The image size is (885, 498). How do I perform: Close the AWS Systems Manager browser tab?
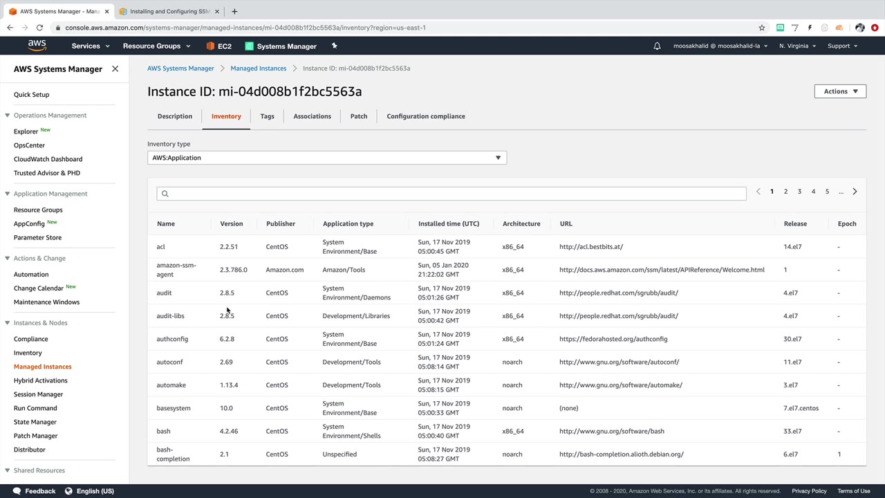(x=106, y=11)
